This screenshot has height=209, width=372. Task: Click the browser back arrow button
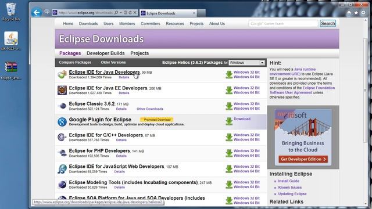coord(37,12)
